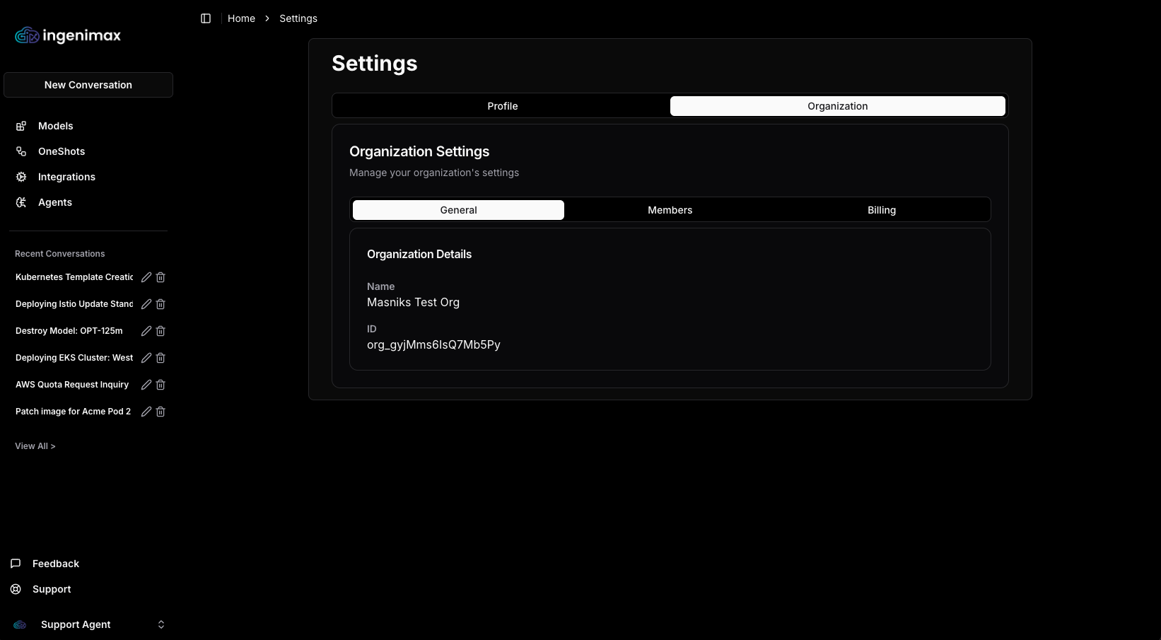Open the OneShots section

61,151
